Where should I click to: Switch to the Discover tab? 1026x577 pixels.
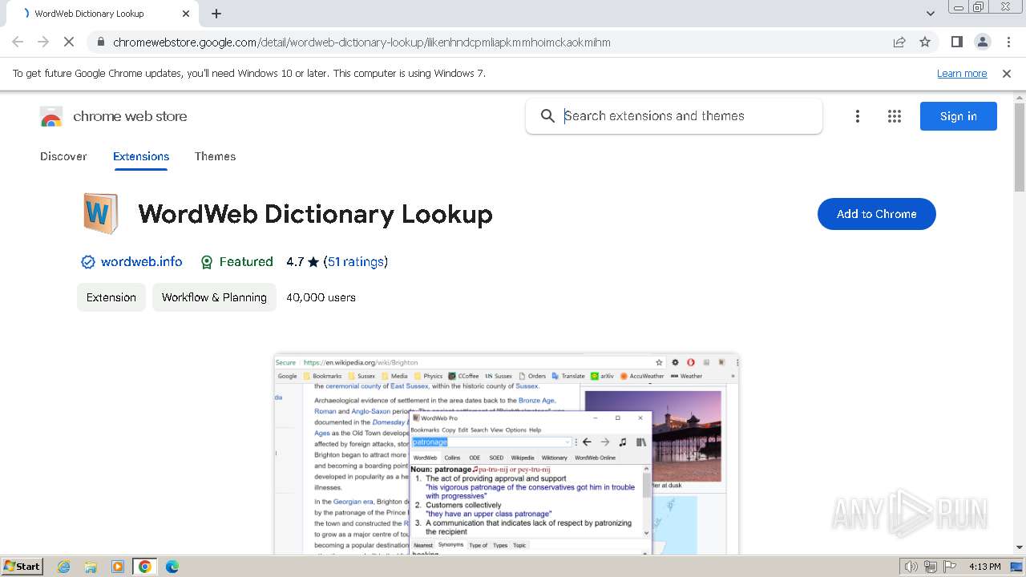(x=63, y=156)
